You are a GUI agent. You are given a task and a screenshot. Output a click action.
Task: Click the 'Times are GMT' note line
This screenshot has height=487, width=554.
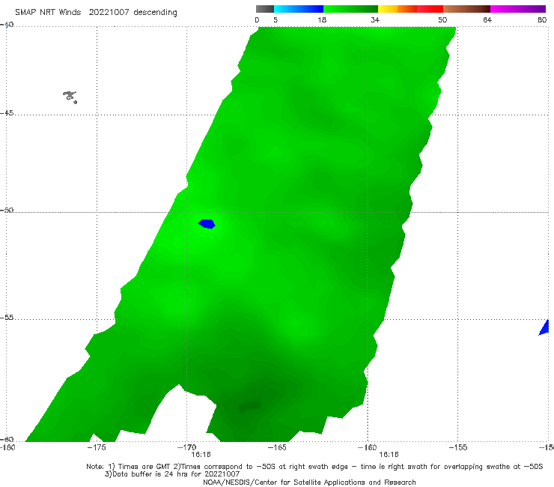click(314, 467)
